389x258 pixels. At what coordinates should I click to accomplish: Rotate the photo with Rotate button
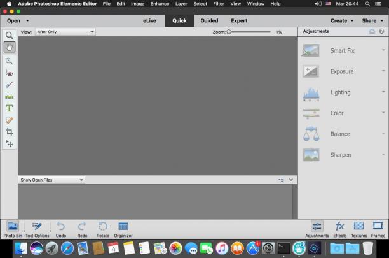coord(102,229)
